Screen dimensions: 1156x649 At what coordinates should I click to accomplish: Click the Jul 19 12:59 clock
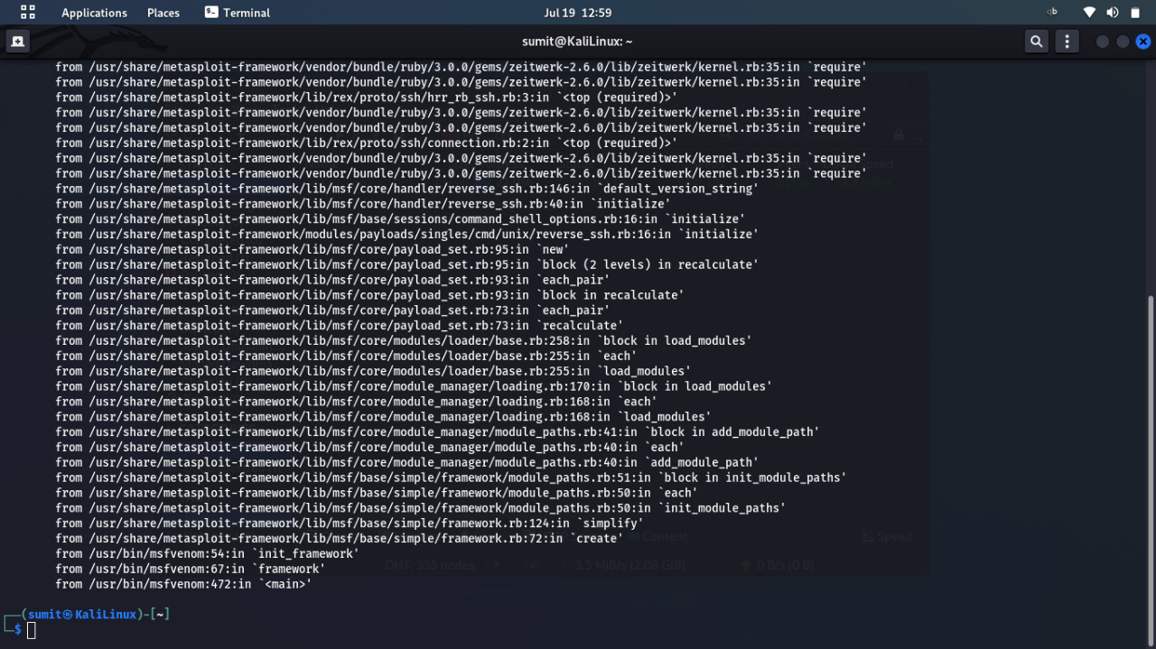pyautogui.click(x=577, y=13)
